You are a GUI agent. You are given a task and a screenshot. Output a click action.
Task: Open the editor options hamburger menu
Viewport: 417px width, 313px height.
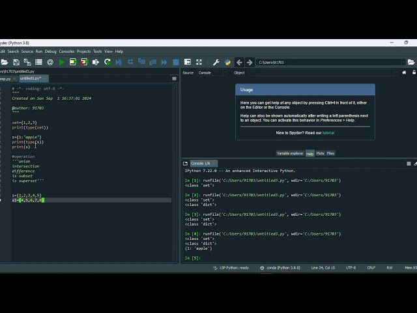pyautogui.click(x=174, y=78)
